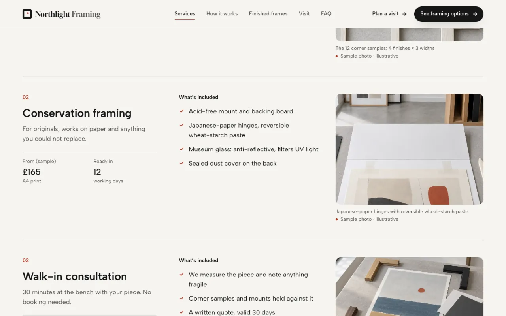The height and width of the screenshot is (316, 506).
Task: Go to How it works section
Action: pos(222,14)
